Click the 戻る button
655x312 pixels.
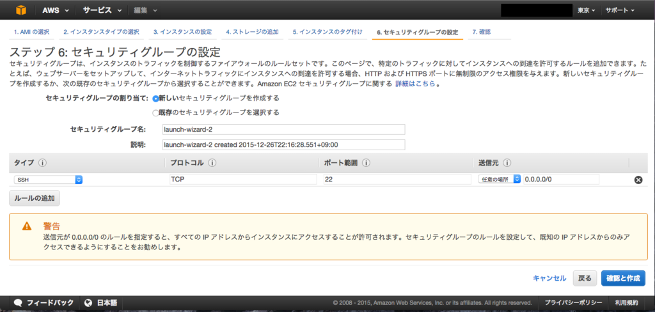585,278
